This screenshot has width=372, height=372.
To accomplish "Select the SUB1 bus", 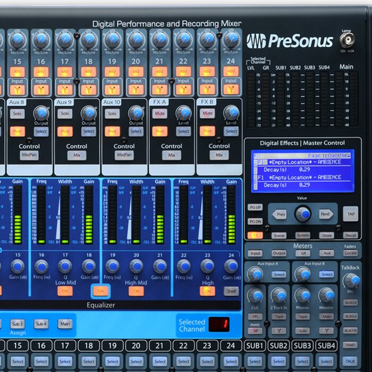I will pyautogui.click(x=255, y=361).
